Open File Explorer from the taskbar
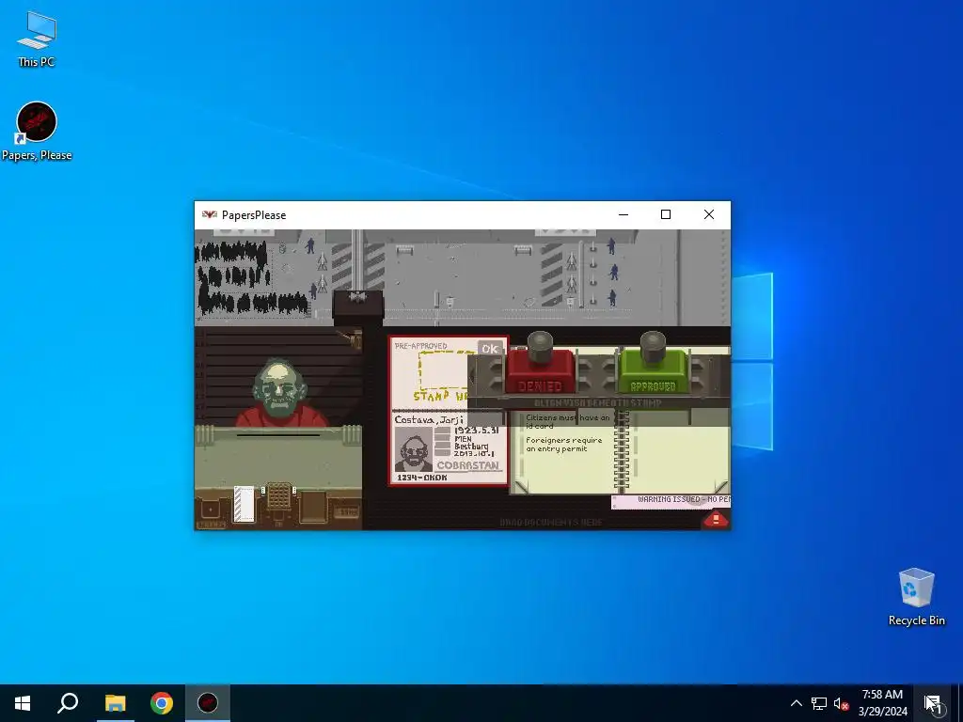The image size is (963, 722). (115, 703)
